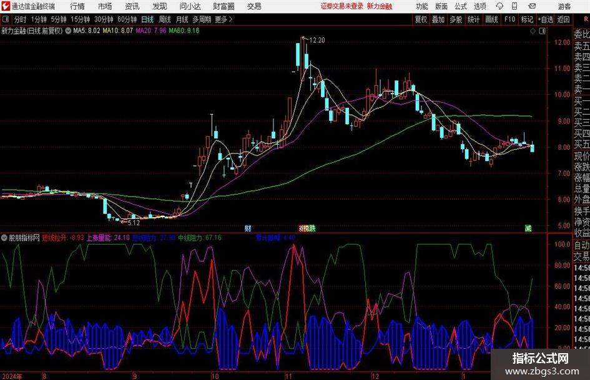Image resolution: width=590 pixels, height=380 pixels.
Task: Click the green 减 marker on chart bottom
Action: click(528, 228)
